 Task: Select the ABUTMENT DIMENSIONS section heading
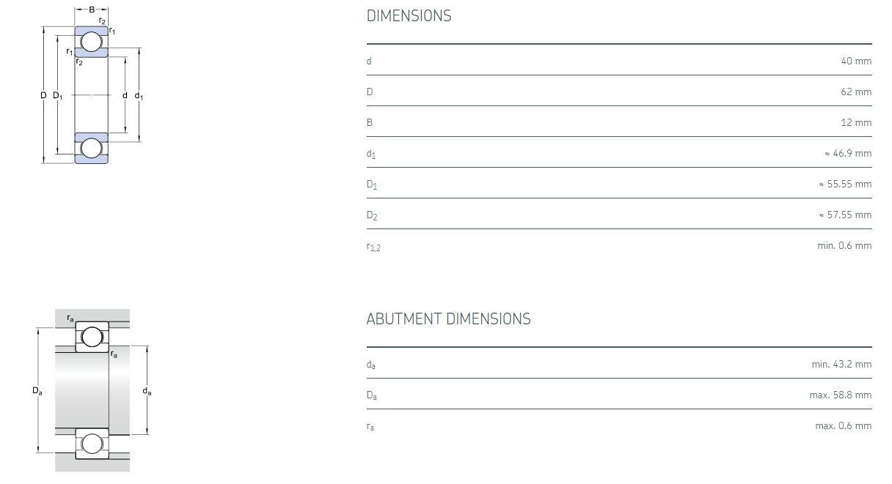coord(448,319)
